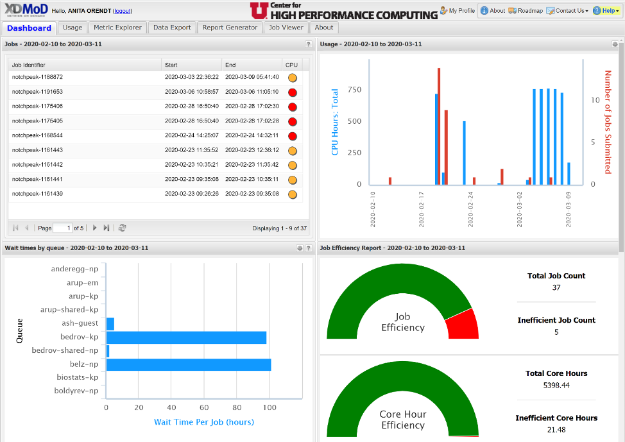Click the next page arrow in Jobs pager
This screenshot has width=625, height=442.
tap(95, 228)
